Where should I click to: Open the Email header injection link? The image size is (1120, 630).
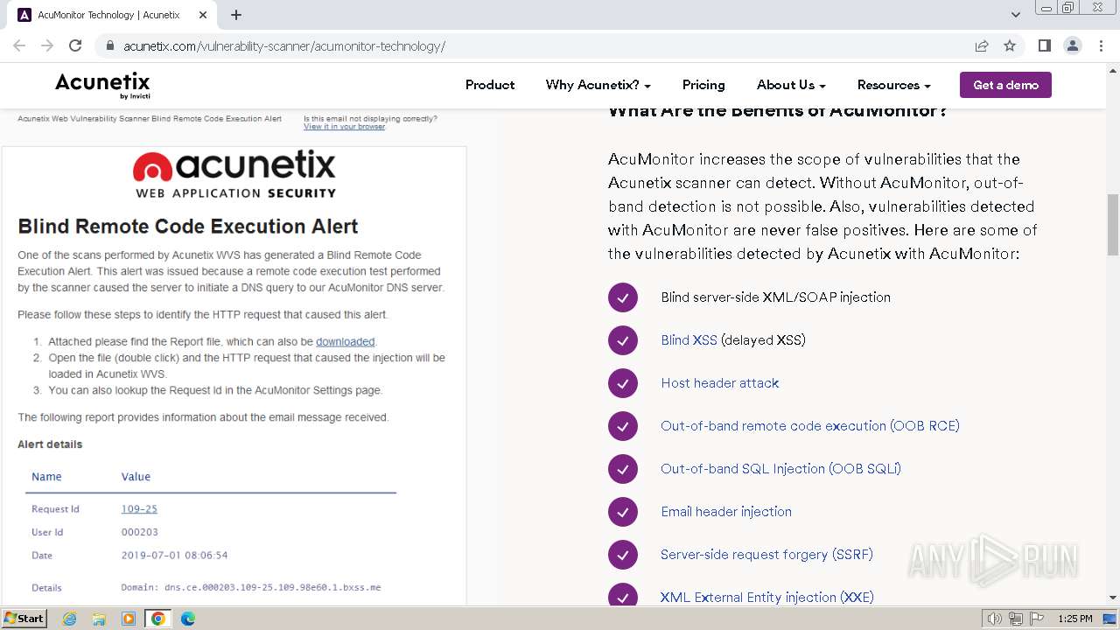coord(726,512)
